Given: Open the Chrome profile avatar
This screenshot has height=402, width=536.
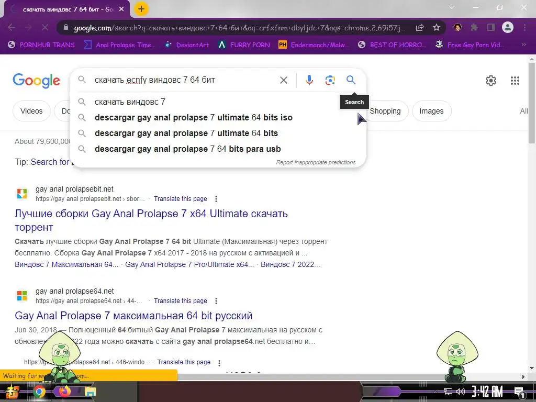Looking at the screenshot, I should (508, 27).
